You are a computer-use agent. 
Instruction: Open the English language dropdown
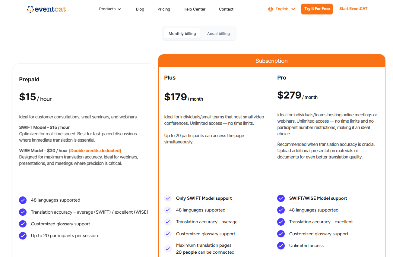282,9
